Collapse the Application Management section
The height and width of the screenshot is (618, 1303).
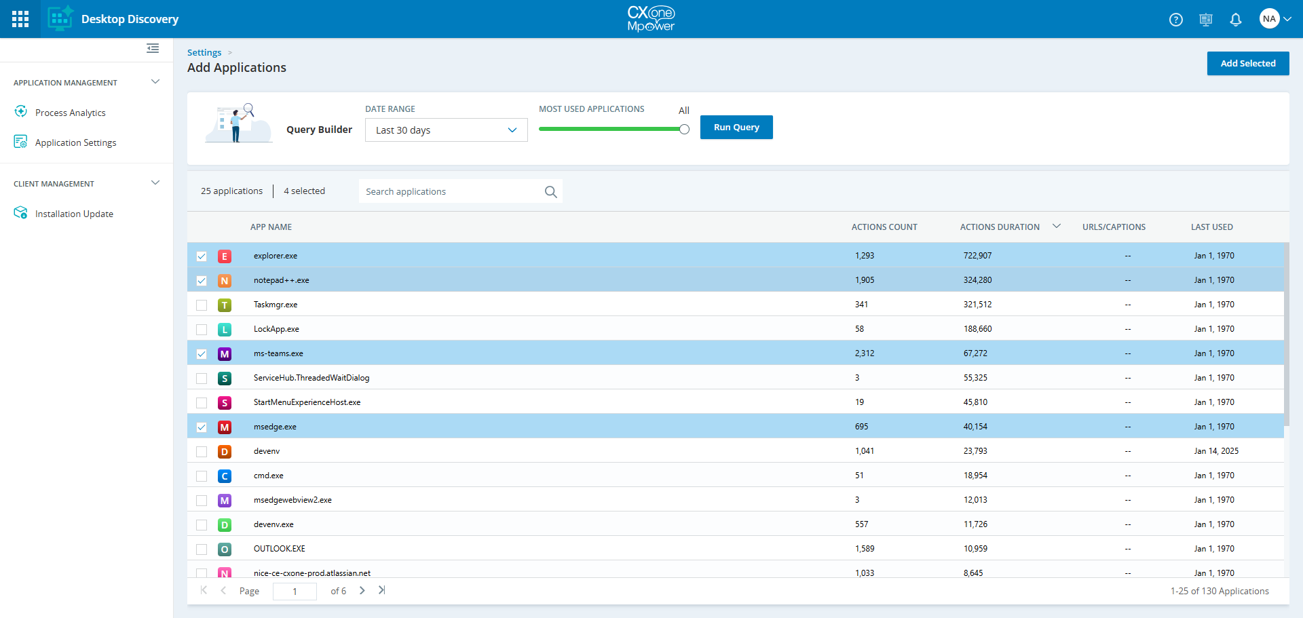pos(155,82)
